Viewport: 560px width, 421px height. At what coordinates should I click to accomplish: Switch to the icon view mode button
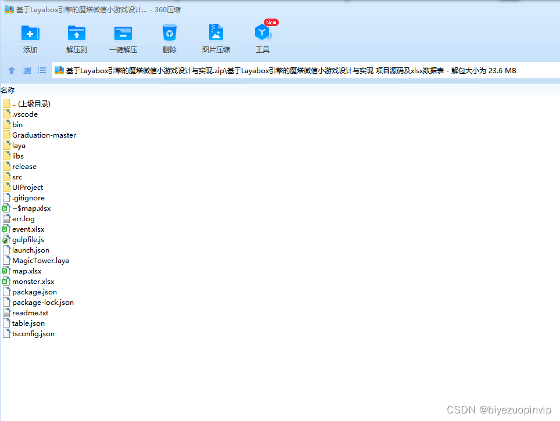(x=27, y=70)
